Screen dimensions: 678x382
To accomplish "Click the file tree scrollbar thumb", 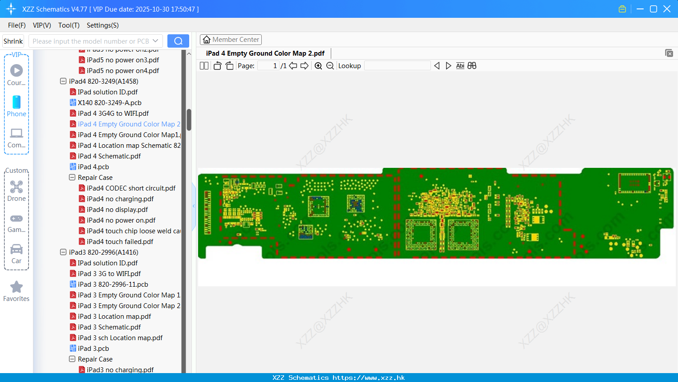I will pyautogui.click(x=189, y=120).
